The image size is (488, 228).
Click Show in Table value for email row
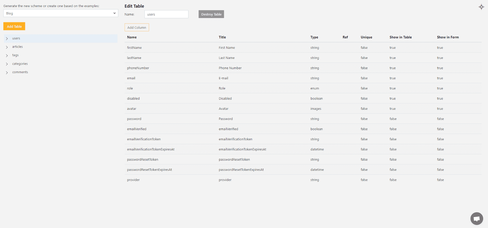click(393, 78)
